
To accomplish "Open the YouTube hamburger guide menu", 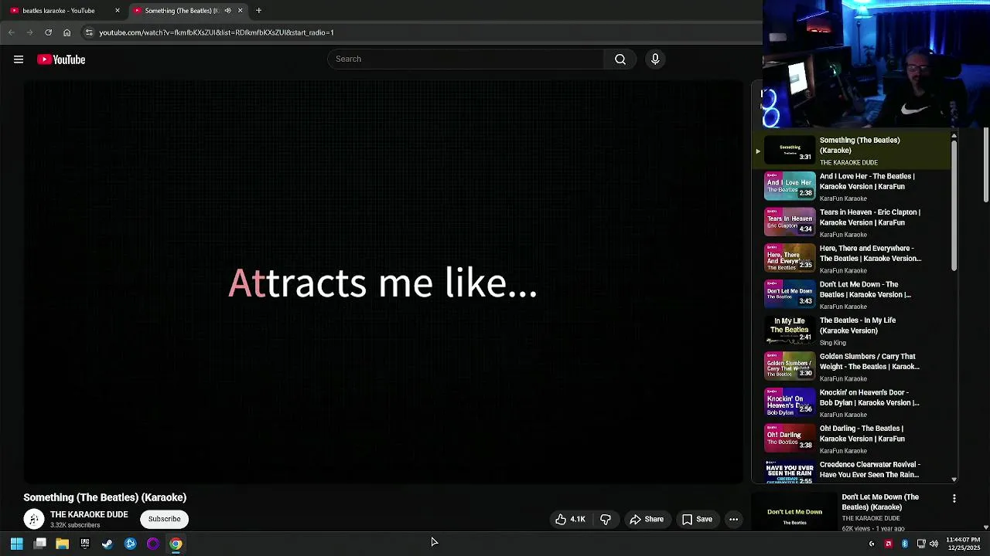I will 19,59.
